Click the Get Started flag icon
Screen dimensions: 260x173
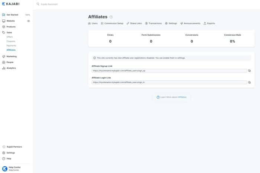(4, 15)
